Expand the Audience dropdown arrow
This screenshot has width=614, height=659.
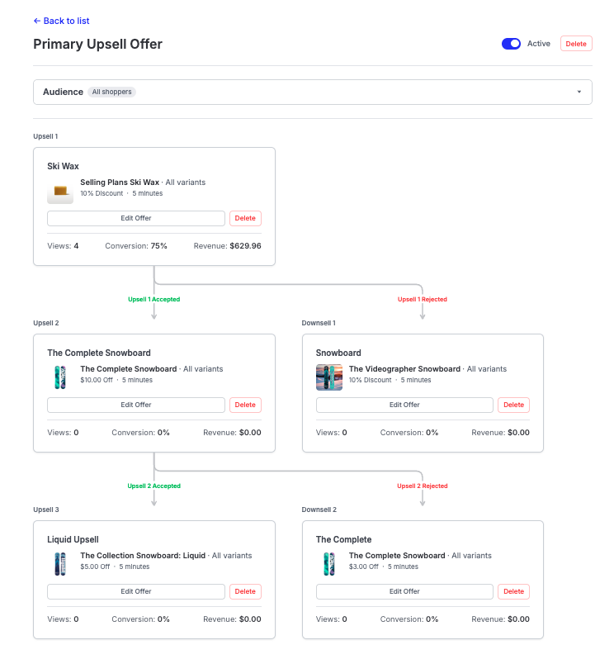[x=579, y=92]
